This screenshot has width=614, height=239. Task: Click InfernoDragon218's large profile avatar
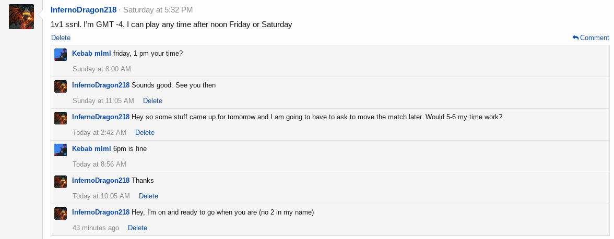(x=21, y=17)
